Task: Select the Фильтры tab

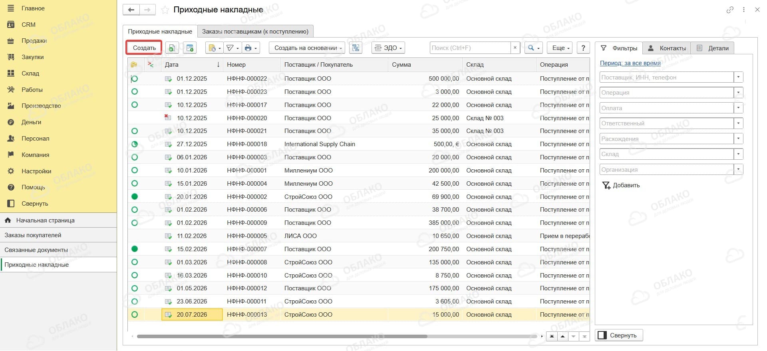Action: coord(619,48)
